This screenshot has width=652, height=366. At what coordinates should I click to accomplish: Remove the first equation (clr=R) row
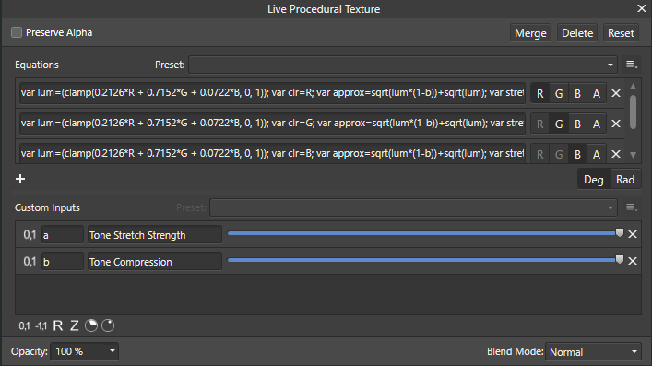pyautogui.click(x=616, y=94)
